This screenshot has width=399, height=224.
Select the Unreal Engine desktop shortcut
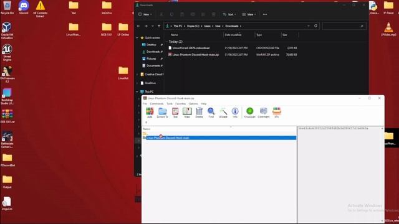tap(7, 52)
